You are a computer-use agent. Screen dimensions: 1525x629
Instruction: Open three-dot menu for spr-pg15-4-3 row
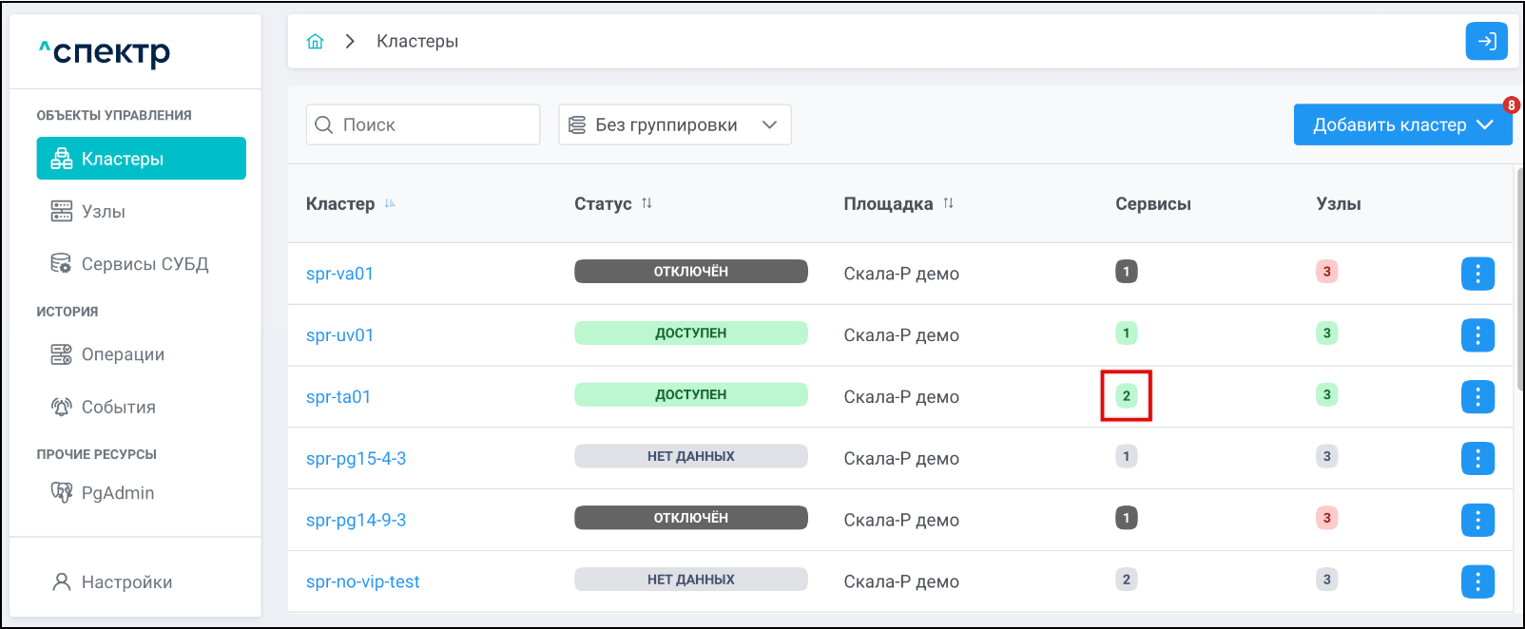click(x=1477, y=459)
